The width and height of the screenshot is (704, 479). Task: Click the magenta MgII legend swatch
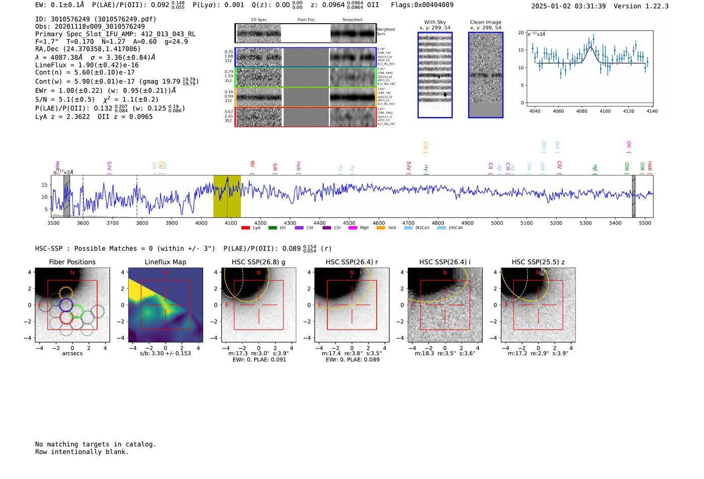pos(352,228)
